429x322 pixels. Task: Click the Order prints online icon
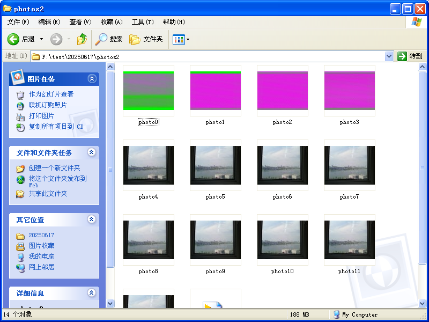click(x=20, y=105)
